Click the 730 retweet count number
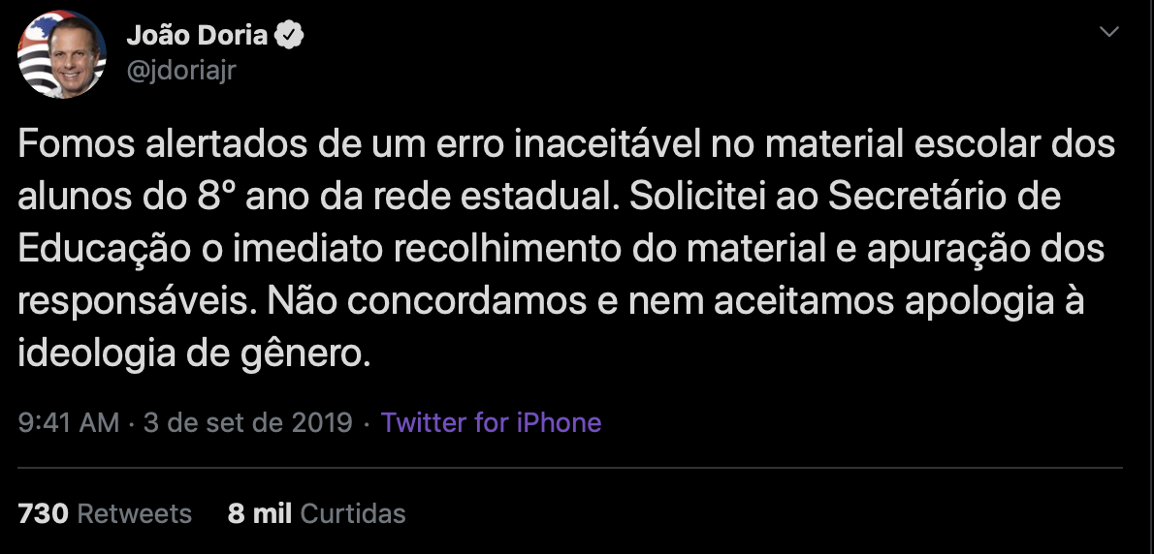Image resolution: width=1154 pixels, height=554 pixels. pyautogui.click(x=44, y=512)
